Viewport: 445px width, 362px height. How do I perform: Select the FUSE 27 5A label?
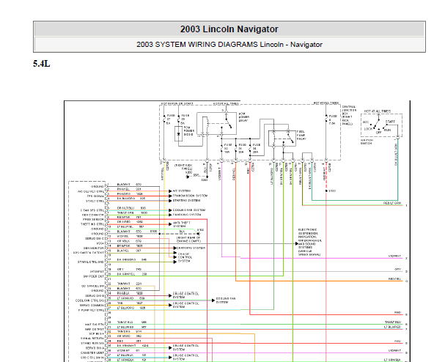[171, 119]
